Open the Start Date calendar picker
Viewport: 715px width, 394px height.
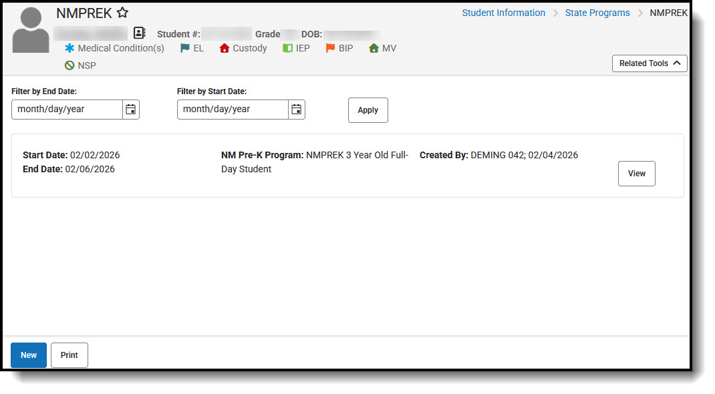296,110
